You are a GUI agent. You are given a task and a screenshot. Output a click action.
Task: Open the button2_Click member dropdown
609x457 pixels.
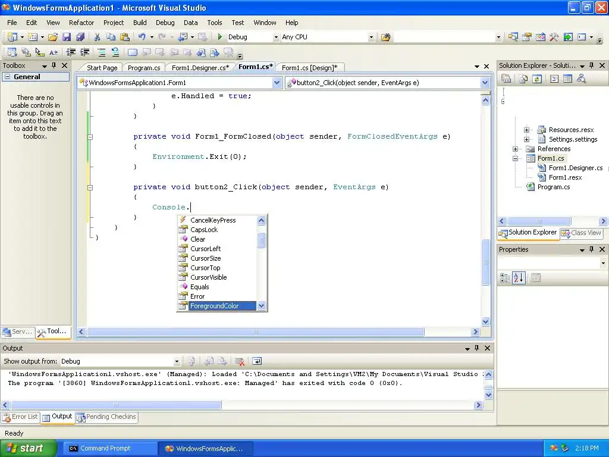tap(485, 82)
